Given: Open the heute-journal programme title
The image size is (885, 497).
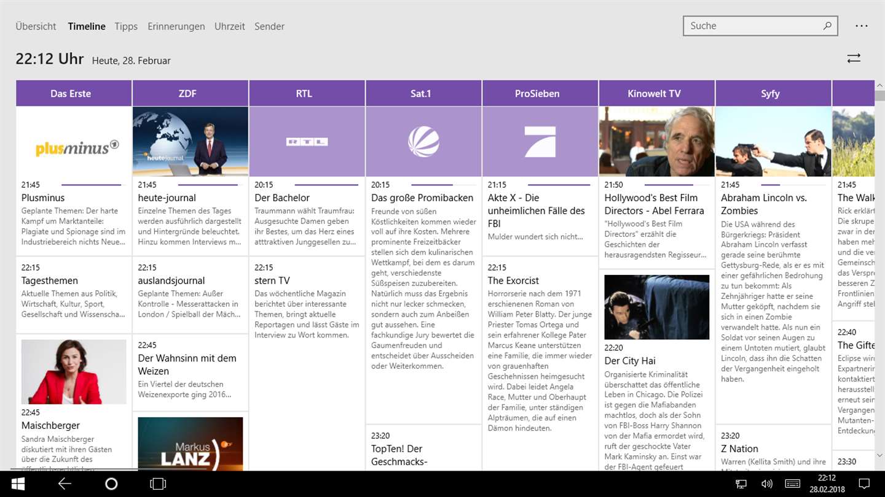Looking at the screenshot, I should (x=167, y=198).
